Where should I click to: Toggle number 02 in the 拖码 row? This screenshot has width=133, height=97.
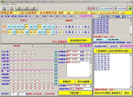[14, 32]
